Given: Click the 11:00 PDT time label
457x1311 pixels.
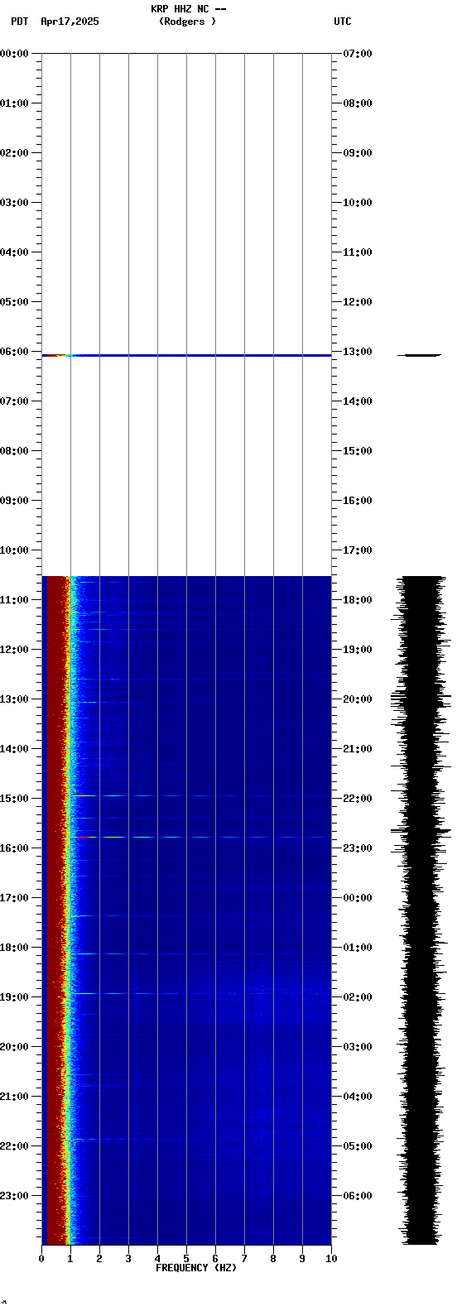Looking at the screenshot, I should (x=14, y=600).
